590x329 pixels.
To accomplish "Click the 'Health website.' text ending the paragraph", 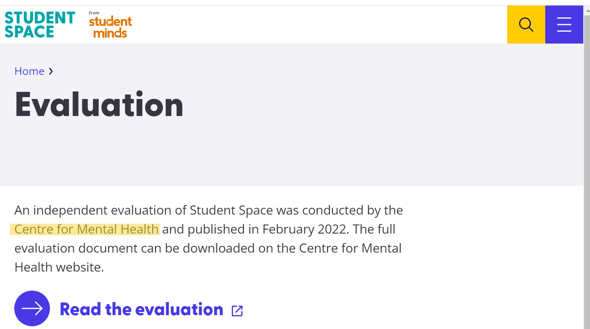I will tap(59, 267).
